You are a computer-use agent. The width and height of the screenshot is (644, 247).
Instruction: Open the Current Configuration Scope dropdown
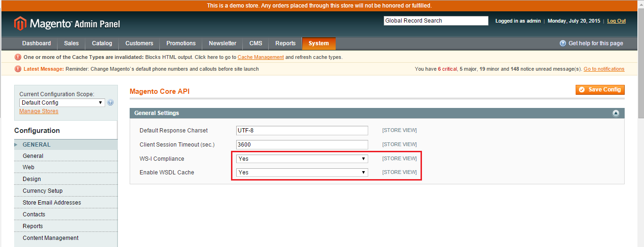click(x=62, y=102)
